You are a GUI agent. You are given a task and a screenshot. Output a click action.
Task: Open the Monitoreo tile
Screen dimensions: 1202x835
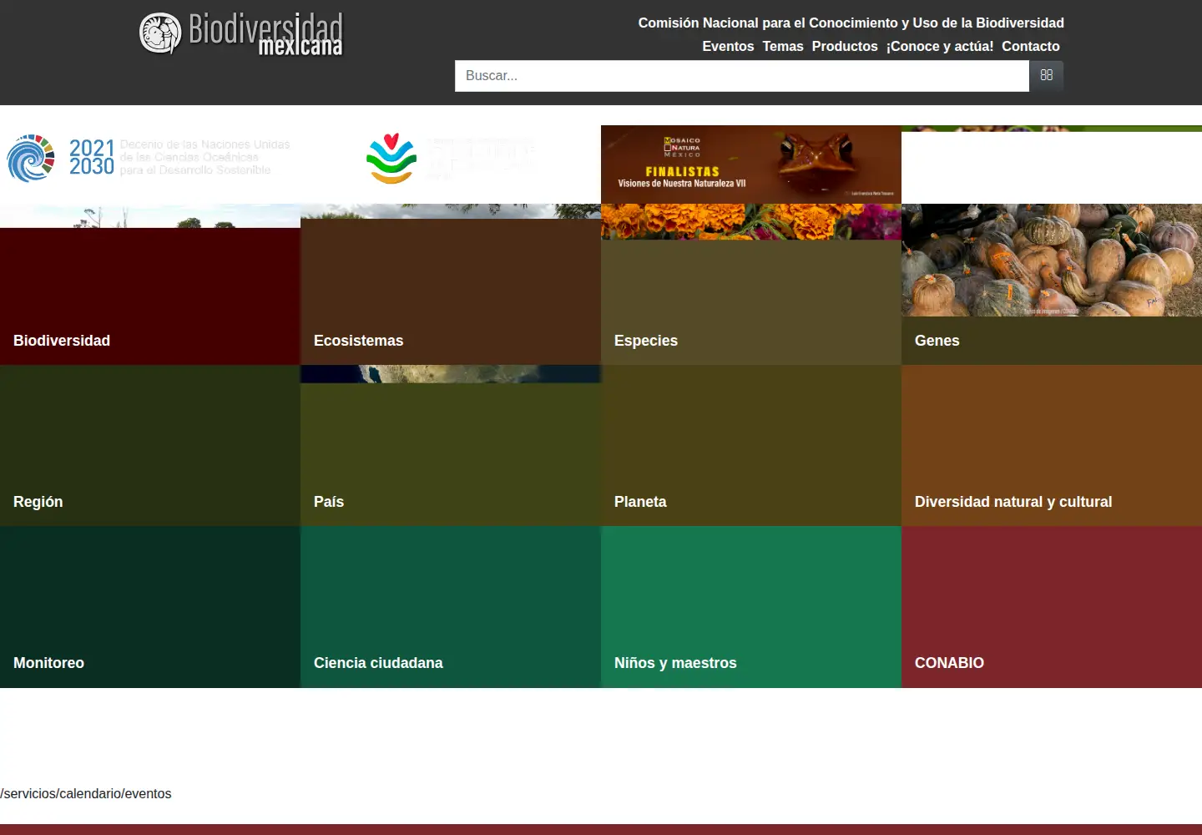coord(150,607)
